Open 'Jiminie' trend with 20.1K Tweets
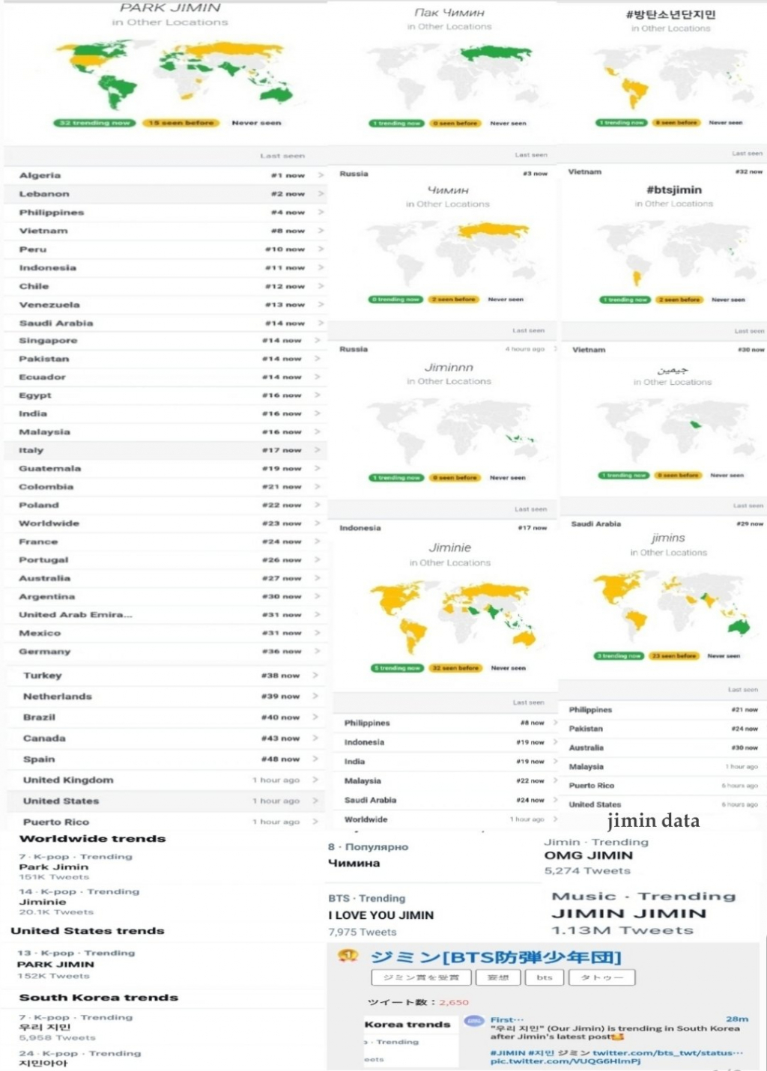 [43, 902]
